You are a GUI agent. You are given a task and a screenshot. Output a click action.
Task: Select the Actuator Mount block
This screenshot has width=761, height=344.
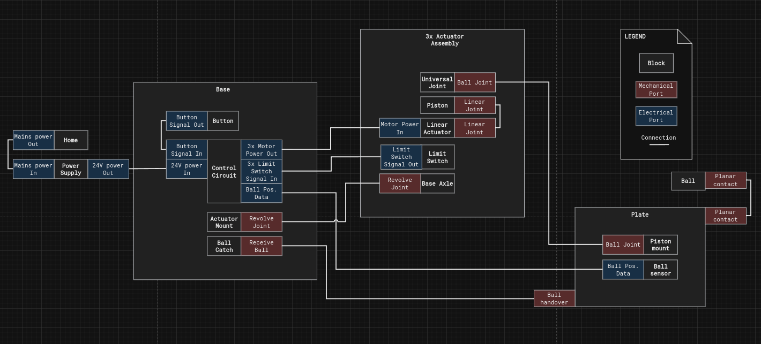coord(224,222)
